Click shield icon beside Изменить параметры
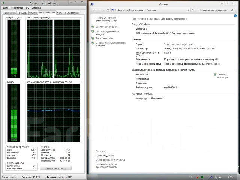 pyautogui.click(x=215, y=74)
